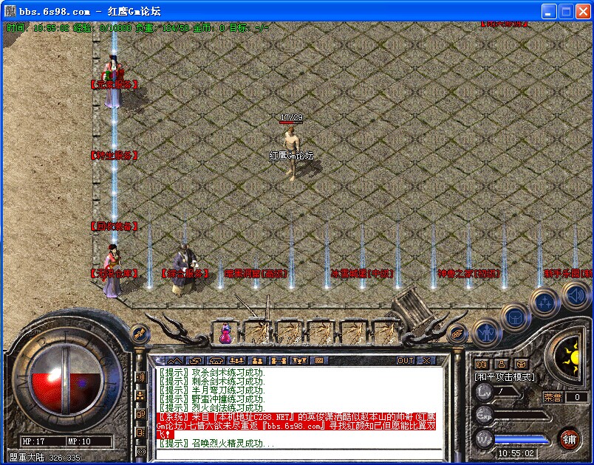Open the red 铺 shop button

click(x=570, y=440)
